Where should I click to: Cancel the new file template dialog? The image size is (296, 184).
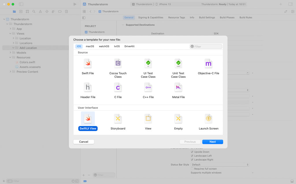tap(84, 142)
